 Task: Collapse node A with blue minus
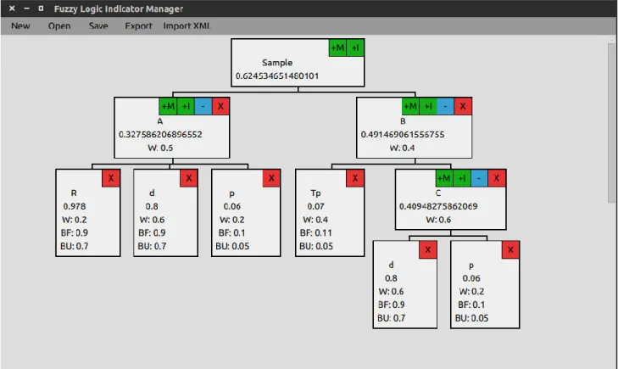click(203, 106)
